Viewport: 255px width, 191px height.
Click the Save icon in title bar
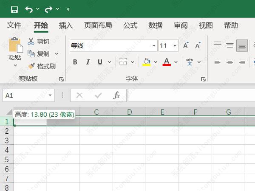pyautogui.click(x=14, y=9)
